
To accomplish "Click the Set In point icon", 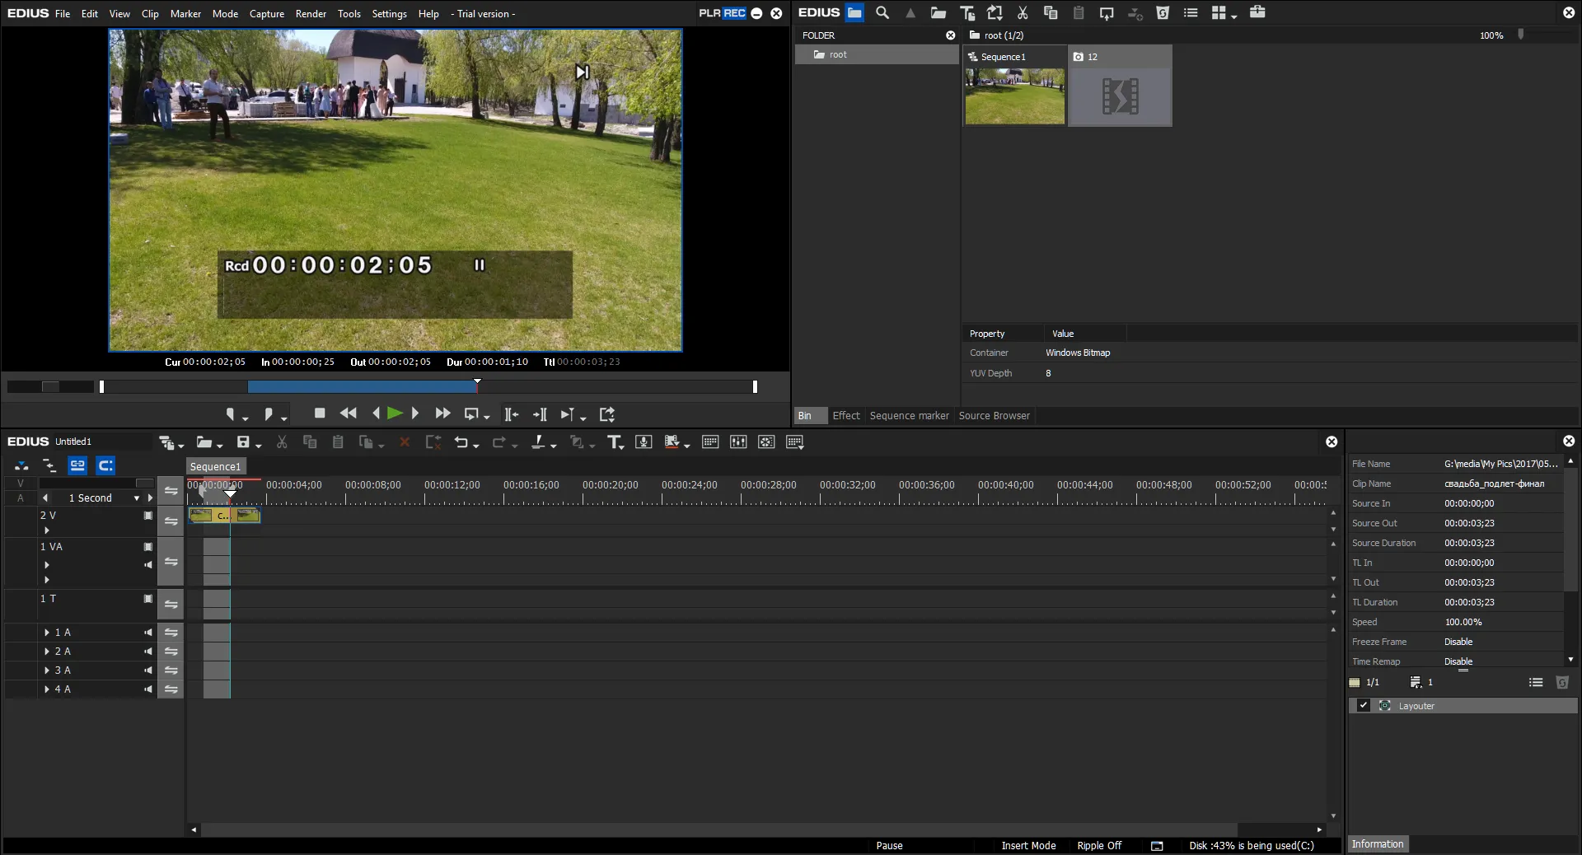I will pos(232,414).
